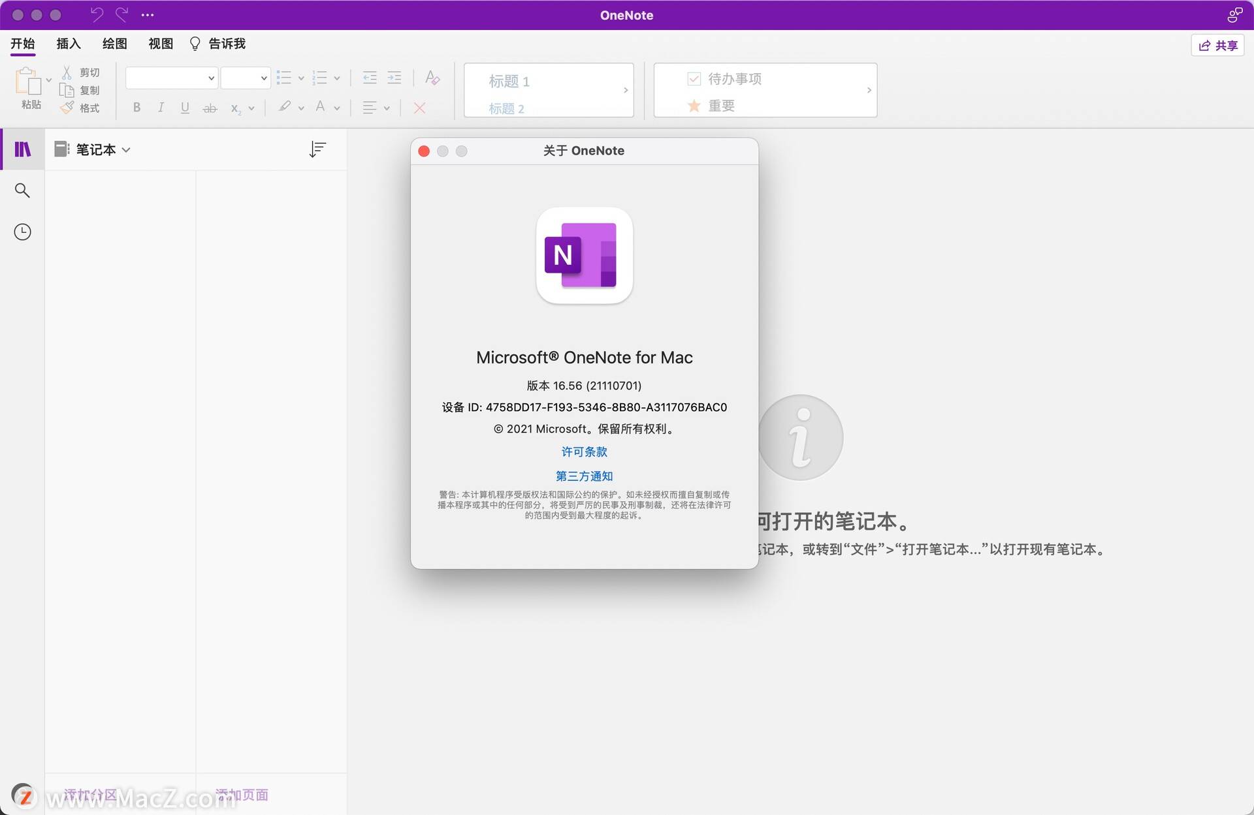Open the 视图 menu tab

coord(160,43)
